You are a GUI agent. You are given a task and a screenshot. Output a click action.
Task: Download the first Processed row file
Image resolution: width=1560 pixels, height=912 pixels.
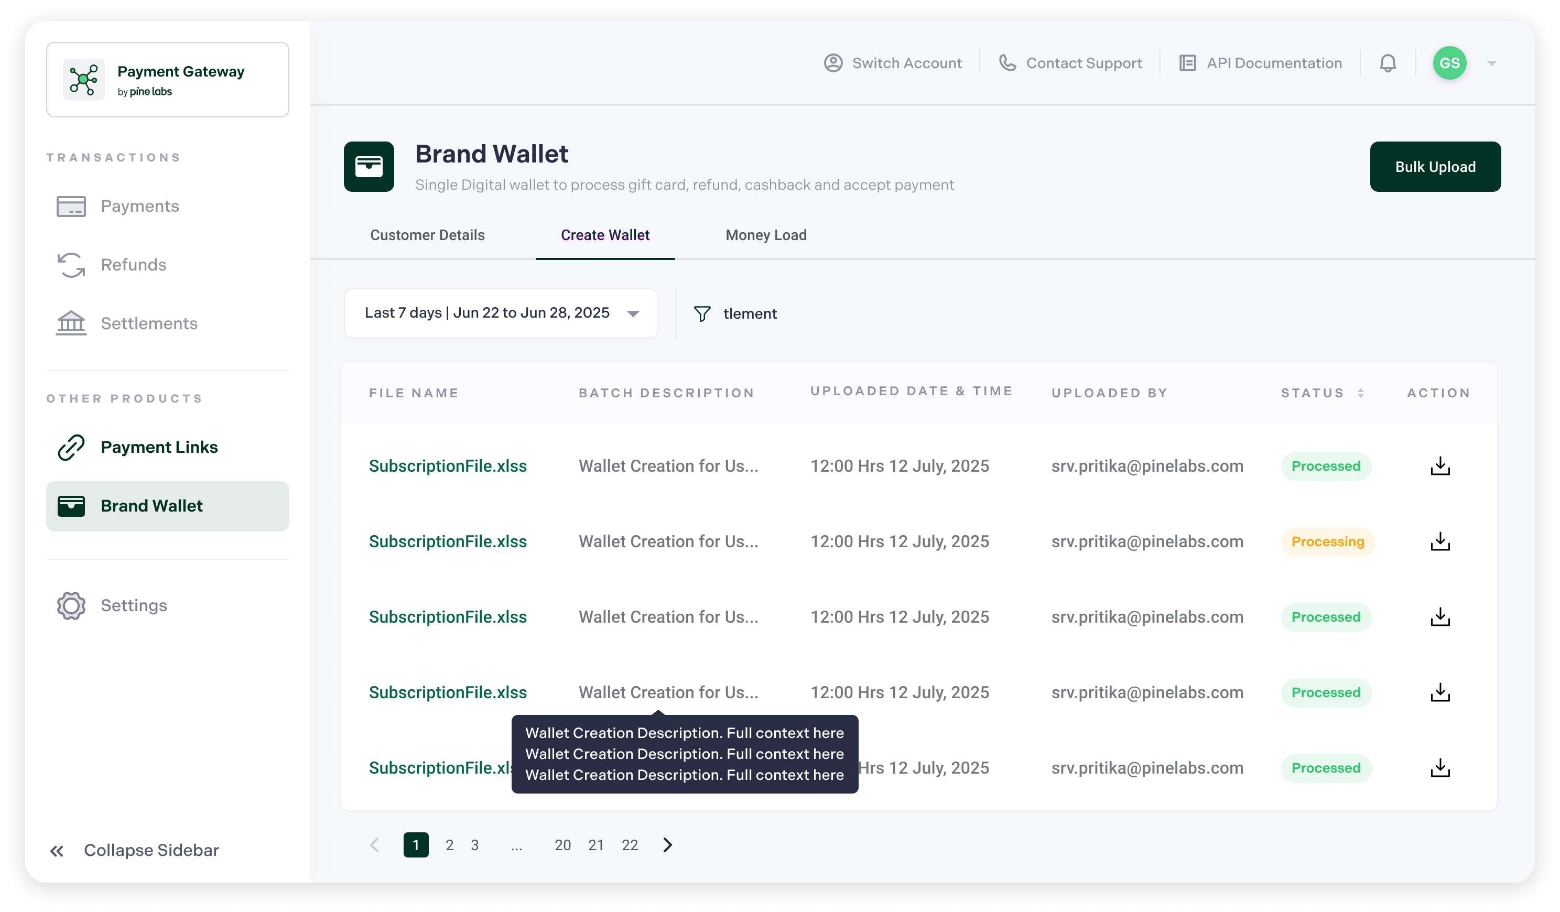[x=1440, y=466]
